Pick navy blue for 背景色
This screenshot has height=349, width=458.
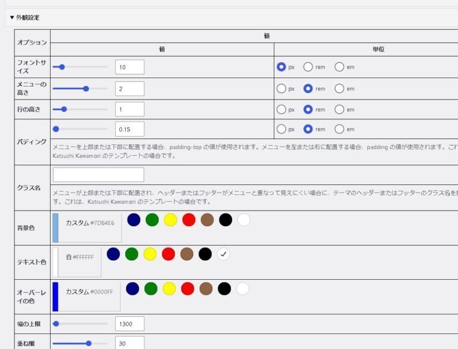(134, 220)
